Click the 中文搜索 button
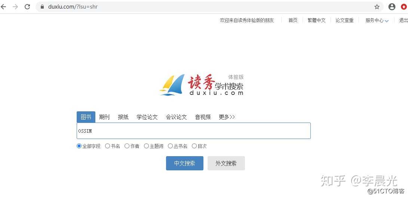 pos(184,163)
